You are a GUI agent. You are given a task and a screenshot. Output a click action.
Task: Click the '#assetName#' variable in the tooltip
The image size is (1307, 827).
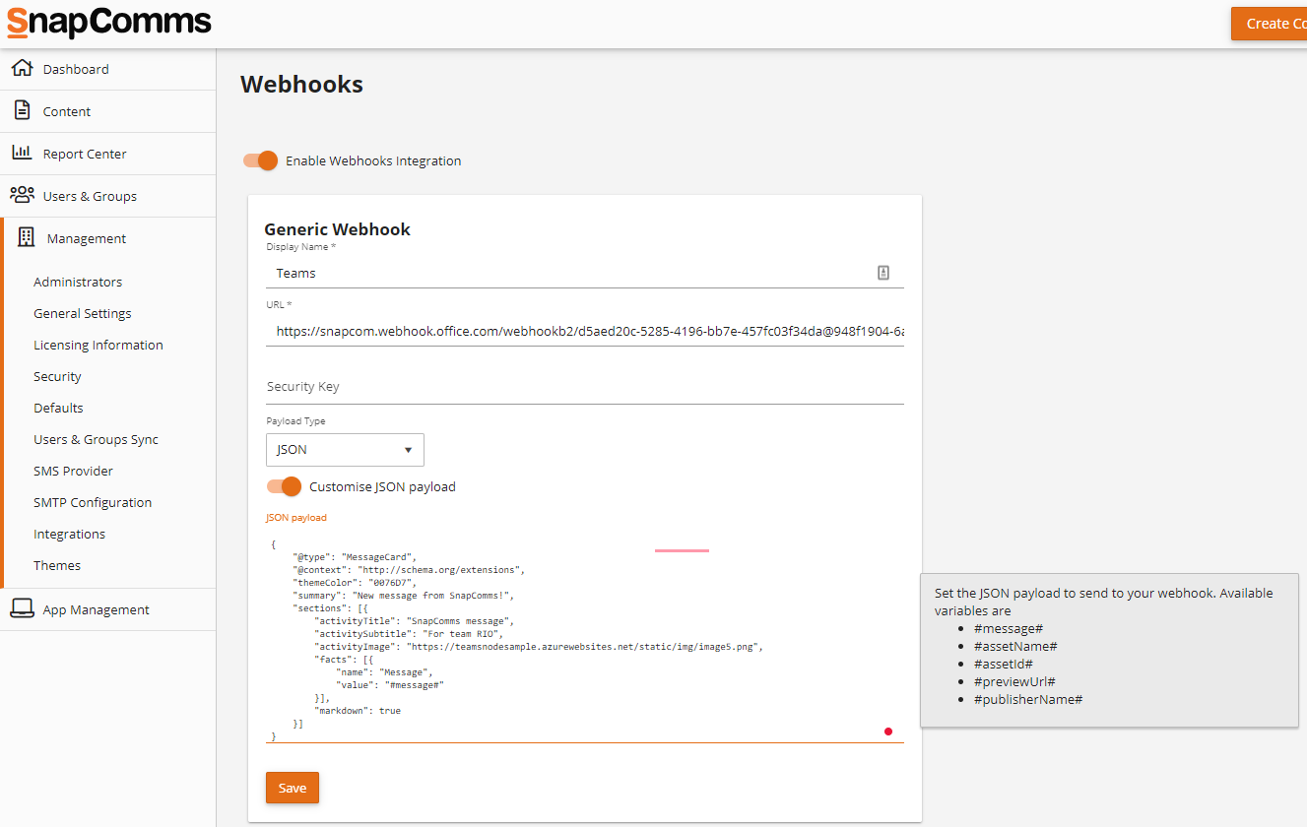pyautogui.click(x=1014, y=646)
